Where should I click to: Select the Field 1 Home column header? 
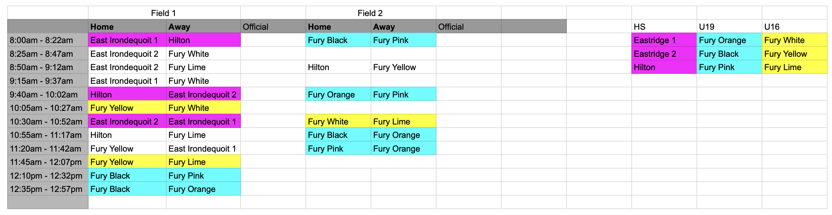point(127,27)
